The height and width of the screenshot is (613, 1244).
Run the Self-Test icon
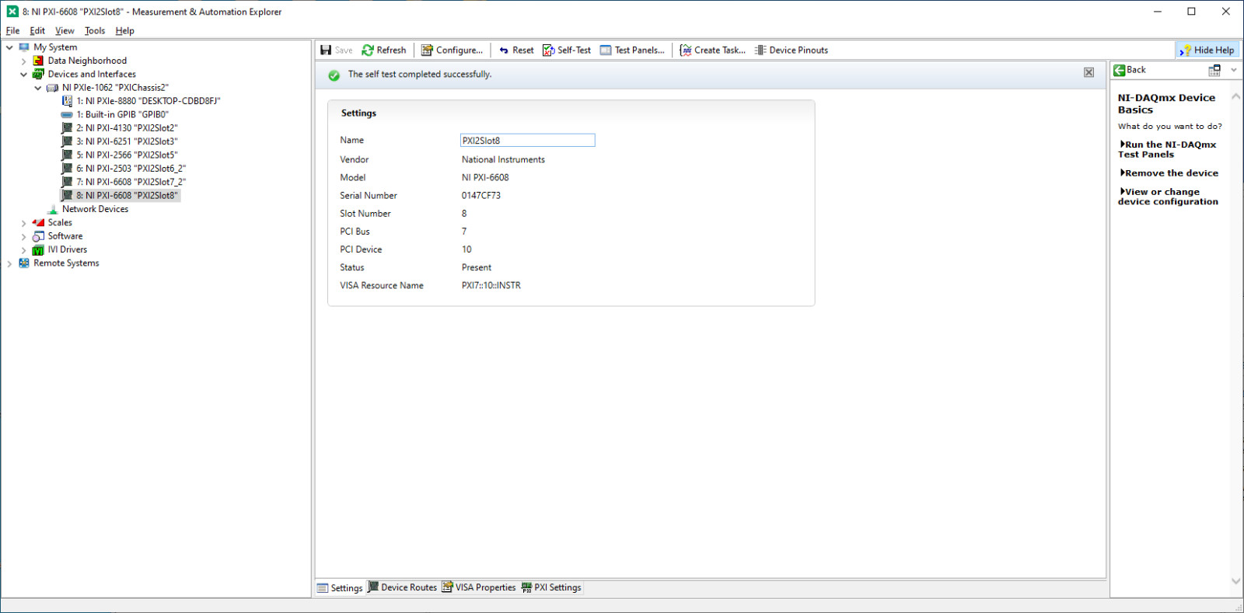pos(548,51)
